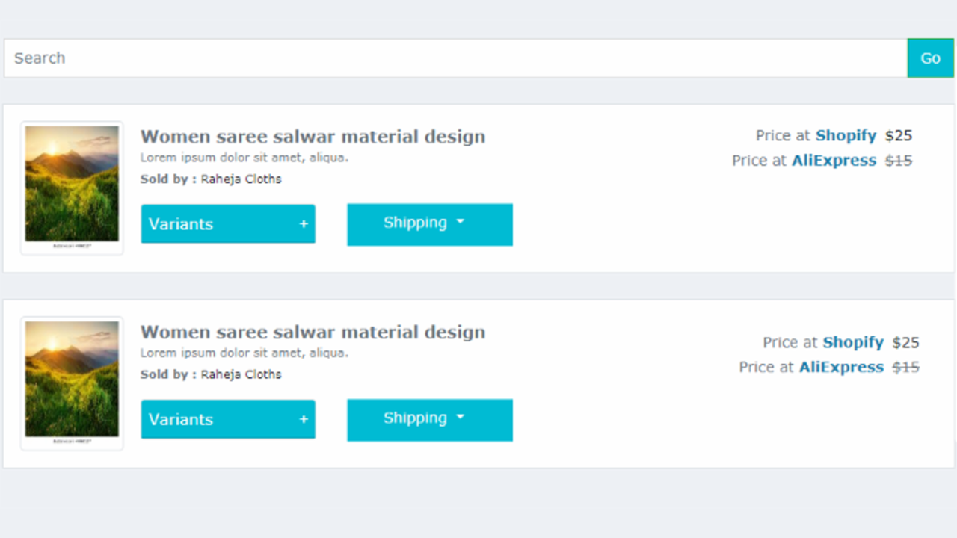Click the first product thumbnail image

[71, 186]
